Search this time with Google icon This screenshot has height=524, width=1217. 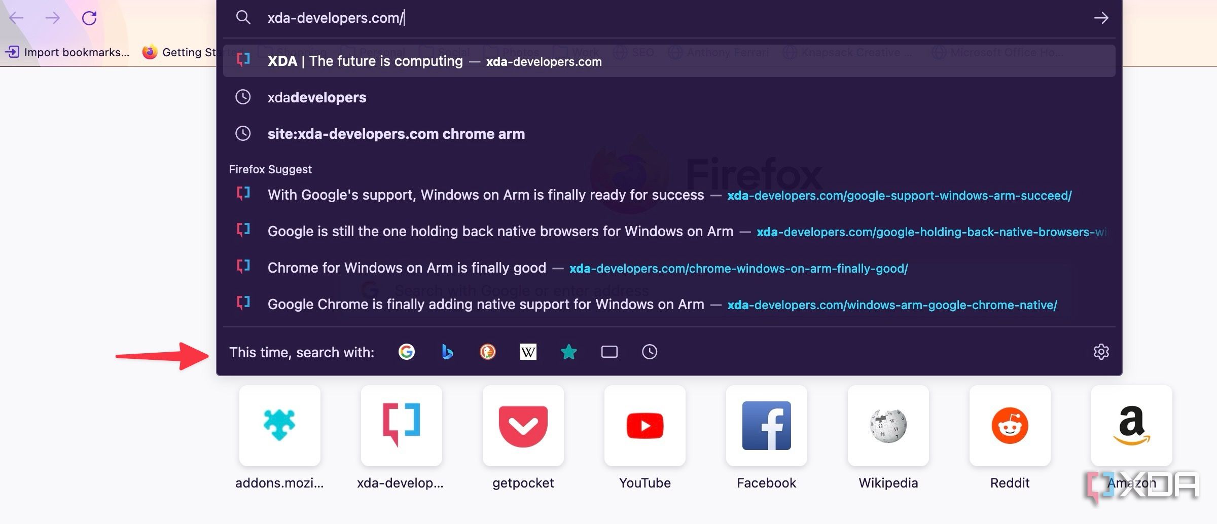click(x=406, y=352)
